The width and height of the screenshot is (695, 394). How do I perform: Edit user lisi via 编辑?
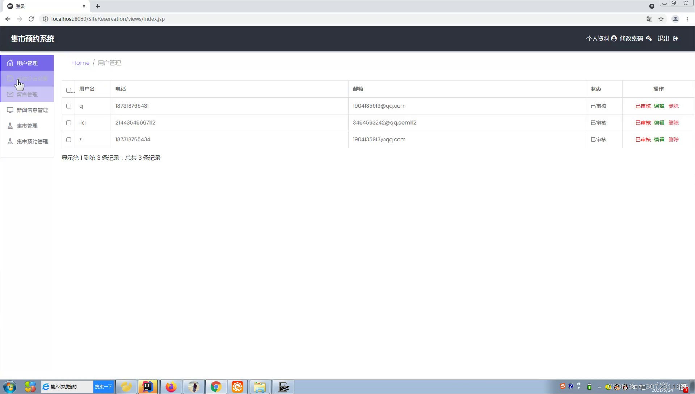point(659,123)
